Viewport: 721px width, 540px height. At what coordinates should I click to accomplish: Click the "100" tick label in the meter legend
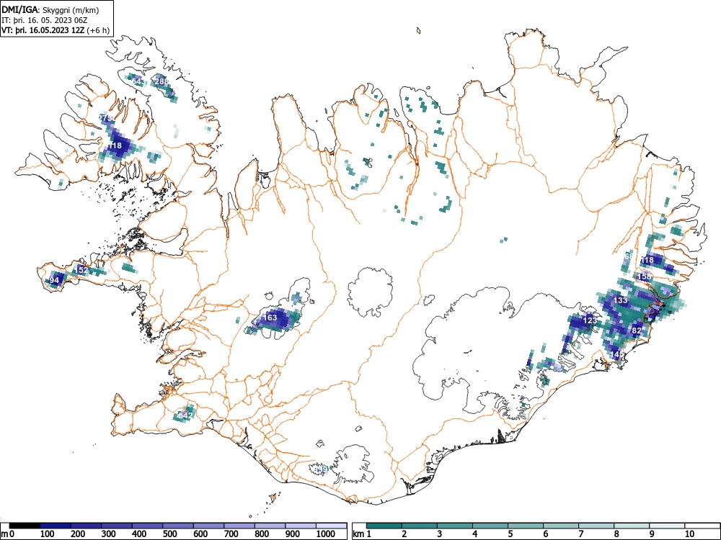point(48,534)
